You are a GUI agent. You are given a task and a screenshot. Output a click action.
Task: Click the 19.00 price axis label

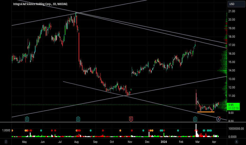231,28
